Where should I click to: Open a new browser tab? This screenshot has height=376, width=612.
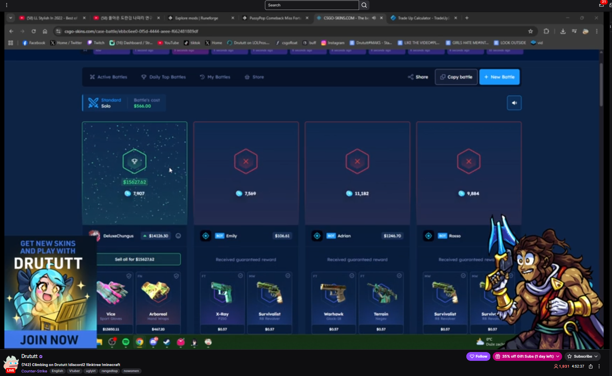point(467,18)
